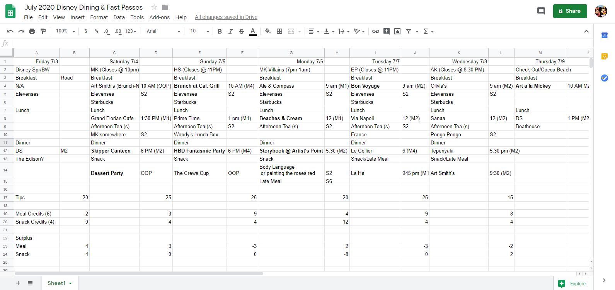Show all sheets list icon
This screenshot has height=290, width=615.
point(30,283)
